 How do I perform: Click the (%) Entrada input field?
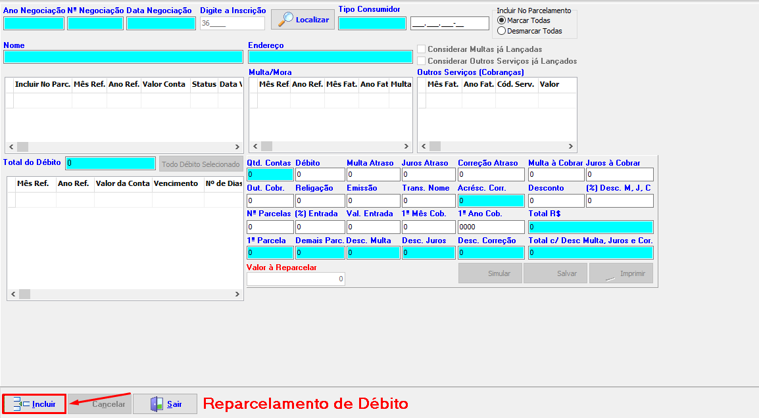point(320,227)
